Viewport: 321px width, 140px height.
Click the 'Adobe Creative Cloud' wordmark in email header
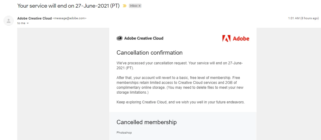(144, 38)
